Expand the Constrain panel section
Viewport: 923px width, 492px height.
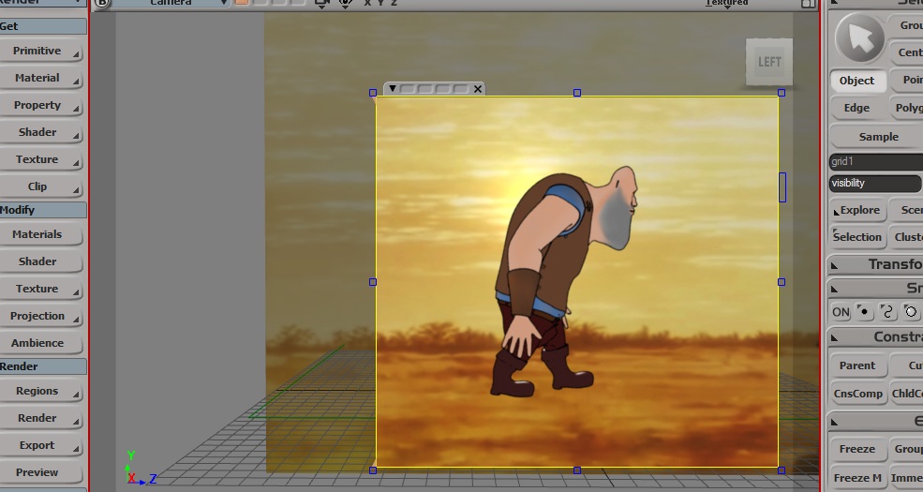click(x=876, y=337)
